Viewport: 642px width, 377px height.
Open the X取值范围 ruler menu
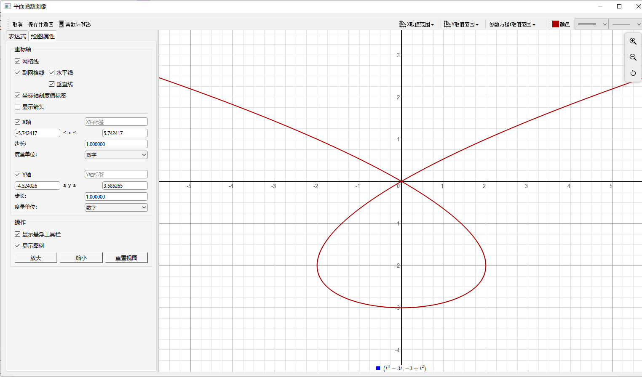tap(417, 24)
